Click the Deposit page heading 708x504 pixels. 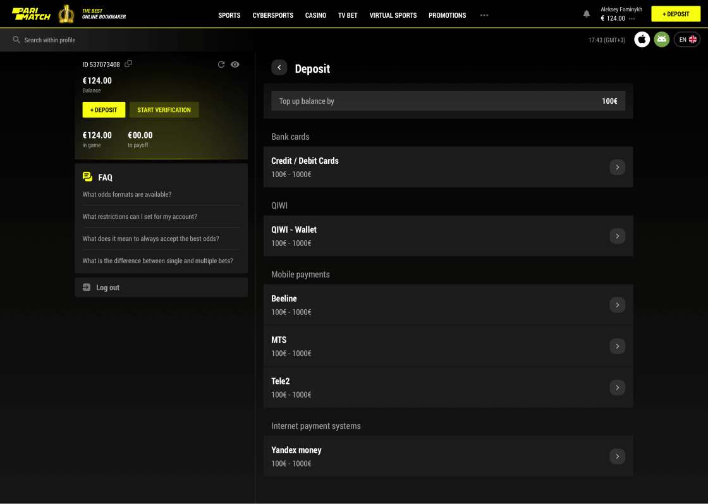point(312,69)
